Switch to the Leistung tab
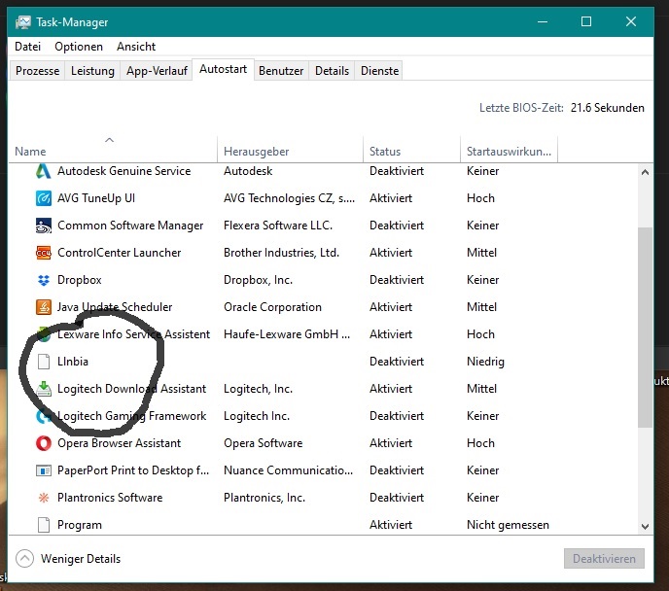Viewport: 669px width, 591px height. click(x=92, y=71)
